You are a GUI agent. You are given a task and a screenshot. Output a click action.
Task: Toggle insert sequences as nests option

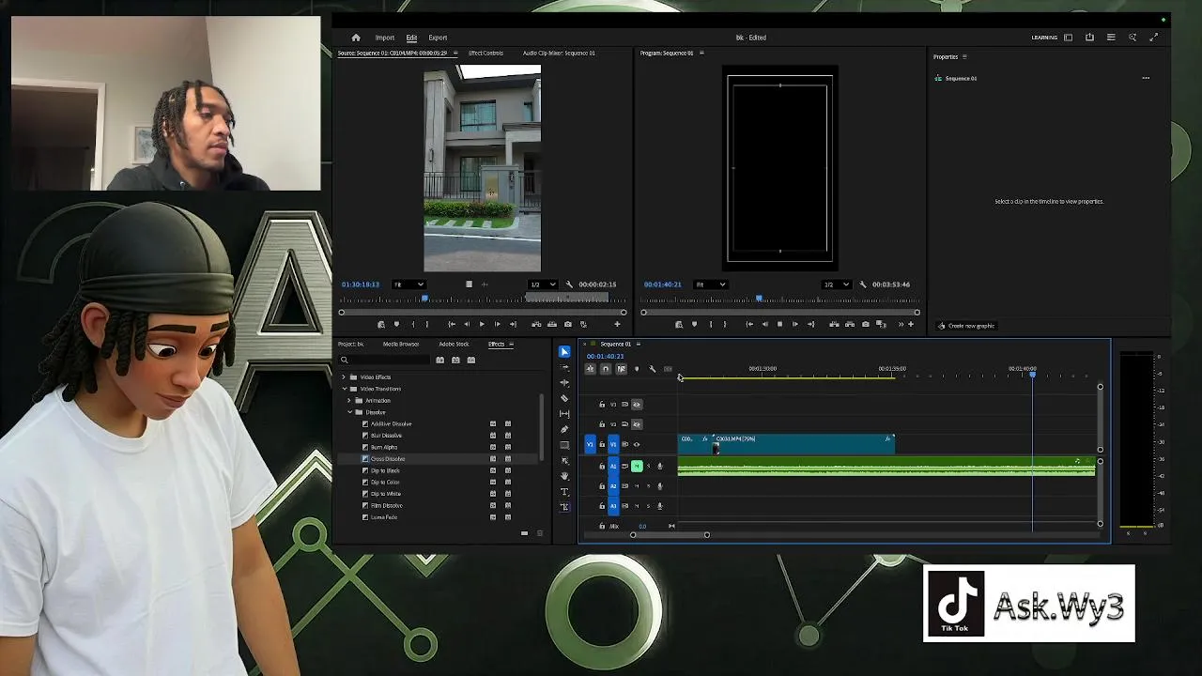(590, 369)
